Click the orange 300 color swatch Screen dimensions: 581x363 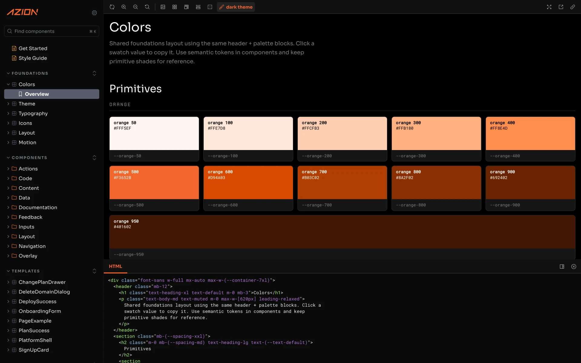[x=436, y=133]
